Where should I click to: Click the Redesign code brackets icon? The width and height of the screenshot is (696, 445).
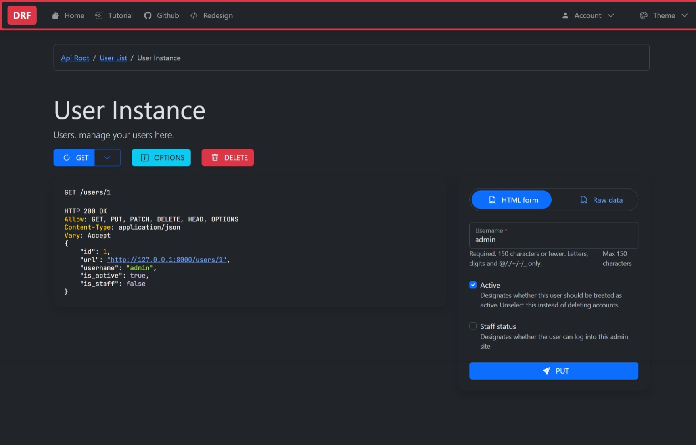coord(194,15)
